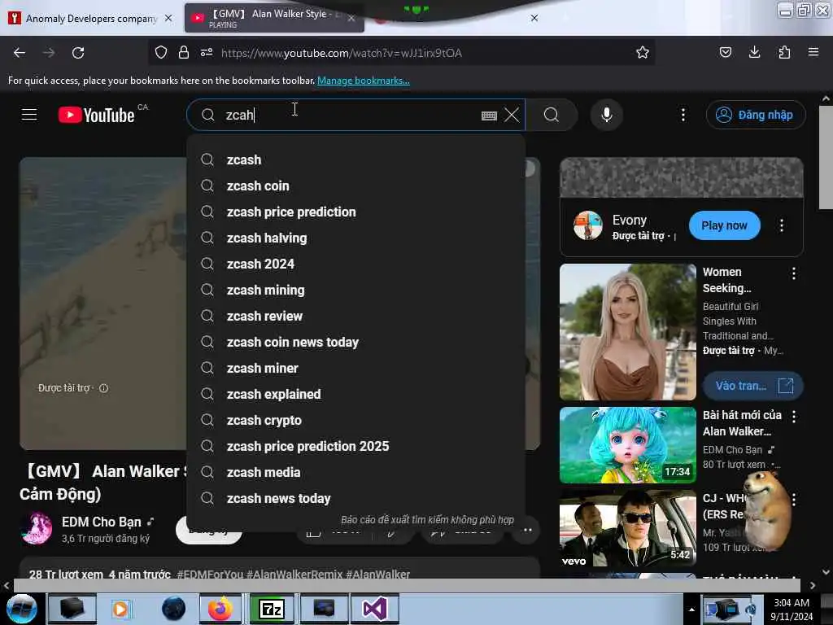This screenshot has height=625, width=833.
Task: Pick the 'zcash halving' suggestion
Action: click(x=356, y=238)
